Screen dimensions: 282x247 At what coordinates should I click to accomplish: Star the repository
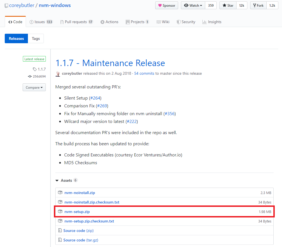[x=228, y=5]
